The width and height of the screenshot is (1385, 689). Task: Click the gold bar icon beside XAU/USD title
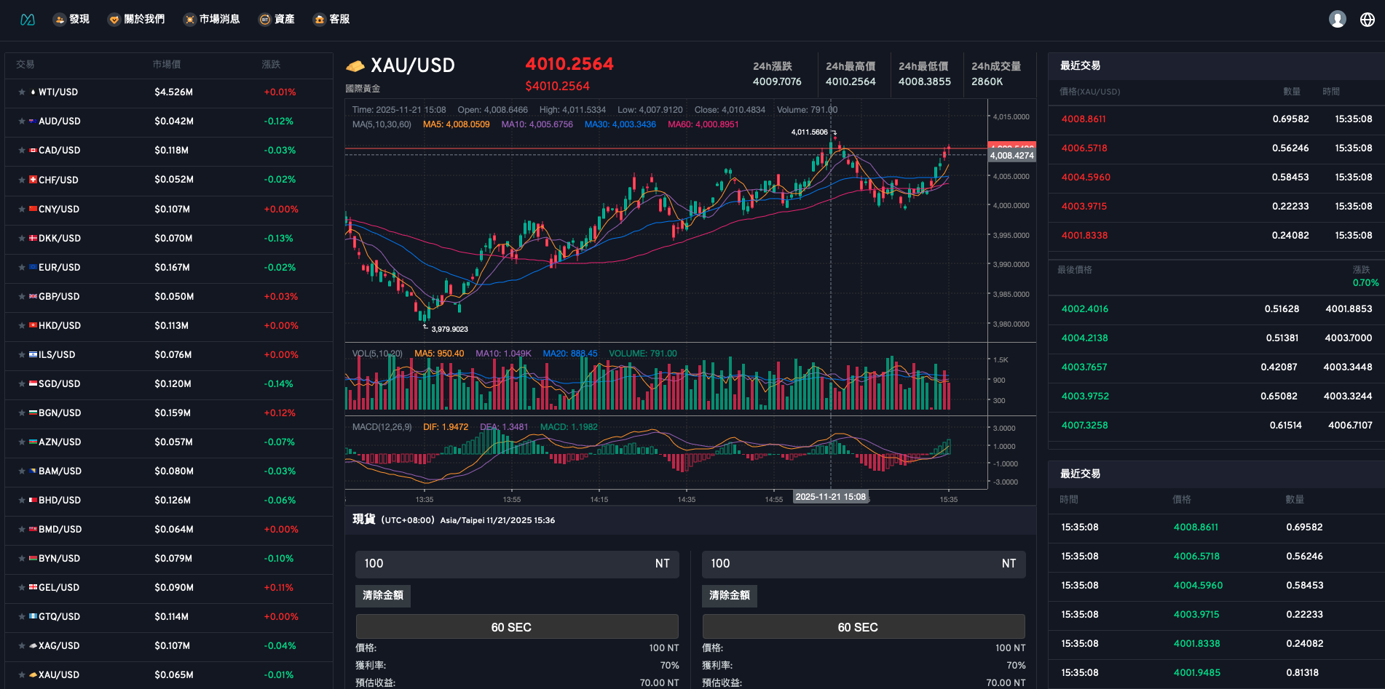(x=355, y=66)
